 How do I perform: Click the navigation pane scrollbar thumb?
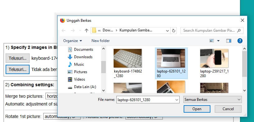(x=104, y=67)
